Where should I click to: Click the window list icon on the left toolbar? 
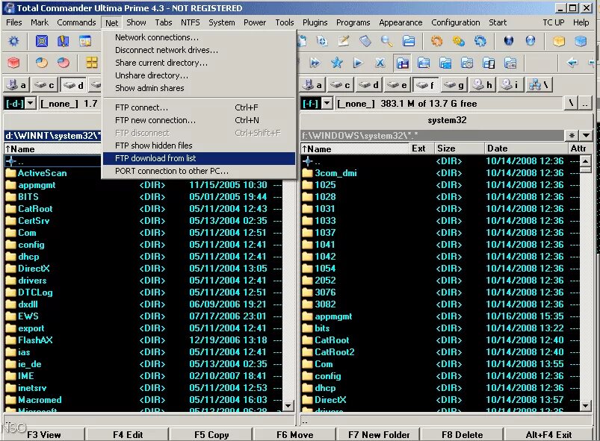click(85, 41)
